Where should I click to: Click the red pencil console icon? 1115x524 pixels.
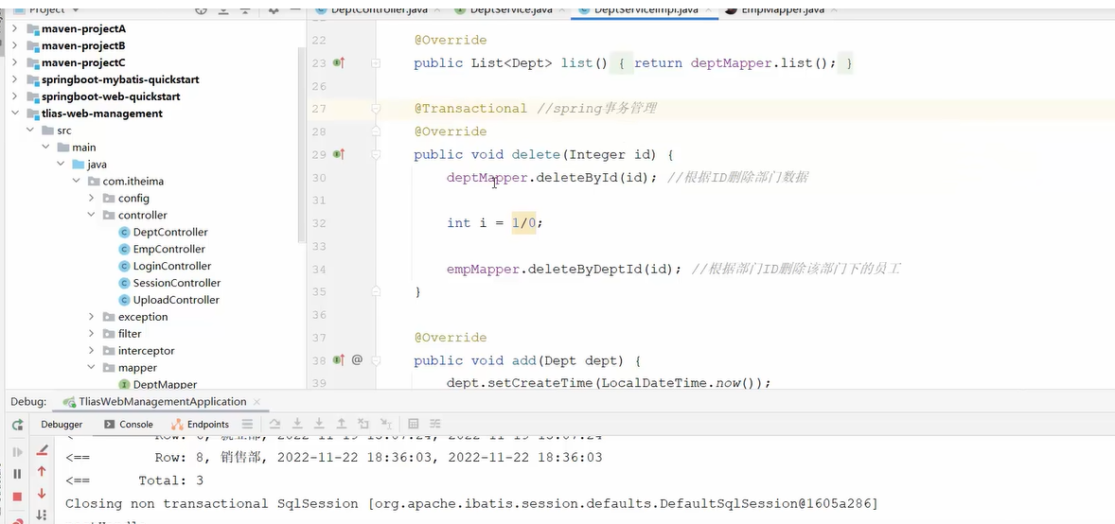tap(42, 450)
